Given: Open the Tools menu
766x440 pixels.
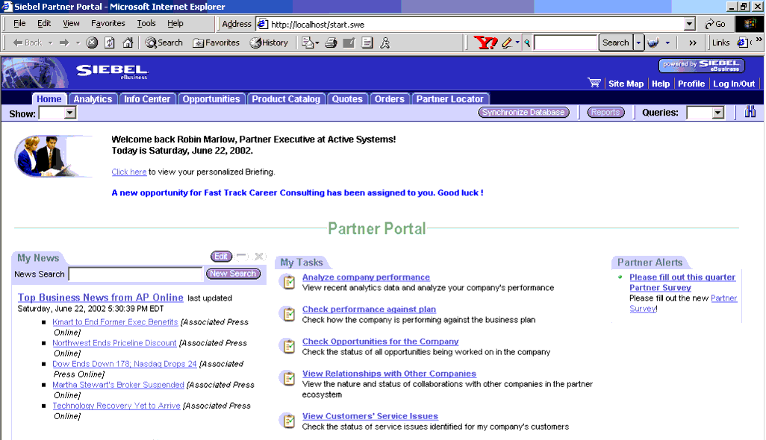Looking at the screenshot, I should tap(146, 23).
